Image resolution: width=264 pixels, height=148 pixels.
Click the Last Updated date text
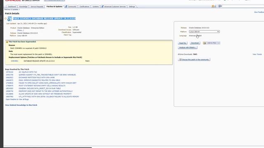click(x=32, y=24)
